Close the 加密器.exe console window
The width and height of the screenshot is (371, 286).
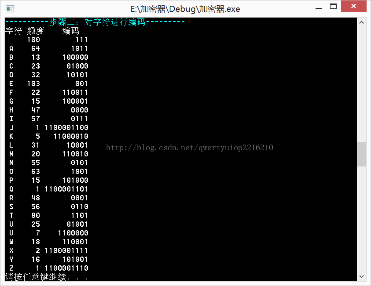(x=353, y=6)
